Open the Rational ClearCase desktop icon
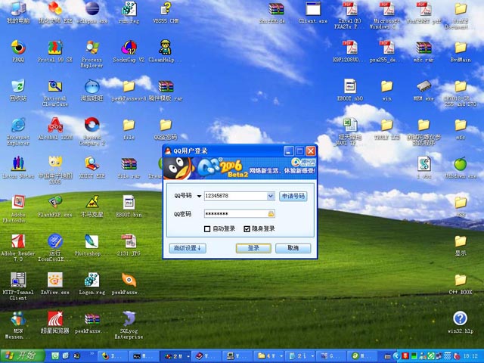 (55, 87)
